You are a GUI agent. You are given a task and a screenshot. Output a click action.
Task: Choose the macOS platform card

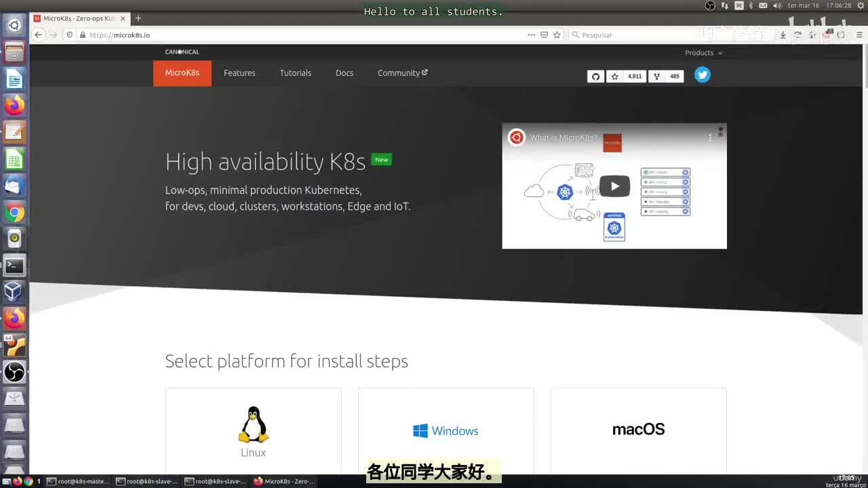639,431
